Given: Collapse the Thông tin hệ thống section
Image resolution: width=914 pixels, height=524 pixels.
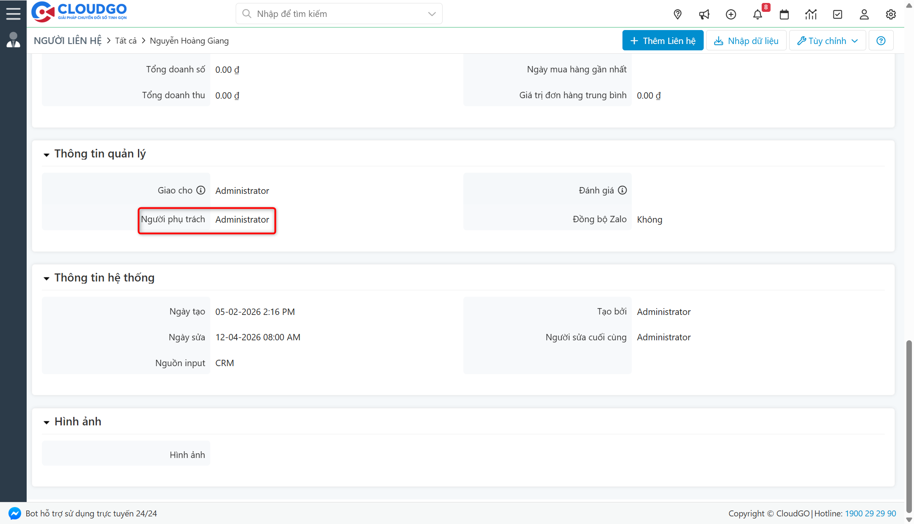Looking at the screenshot, I should pos(47,279).
